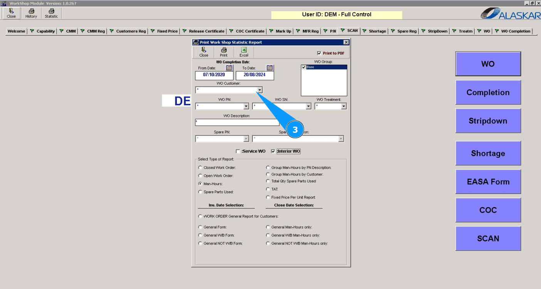Go to the MFR Reg tab

[x=307, y=31]
